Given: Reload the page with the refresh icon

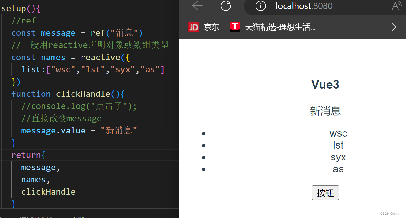Looking at the screenshot, I should pyautogui.click(x=226, y=5).
